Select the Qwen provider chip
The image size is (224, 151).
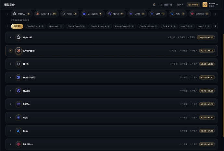click(116, 14)
